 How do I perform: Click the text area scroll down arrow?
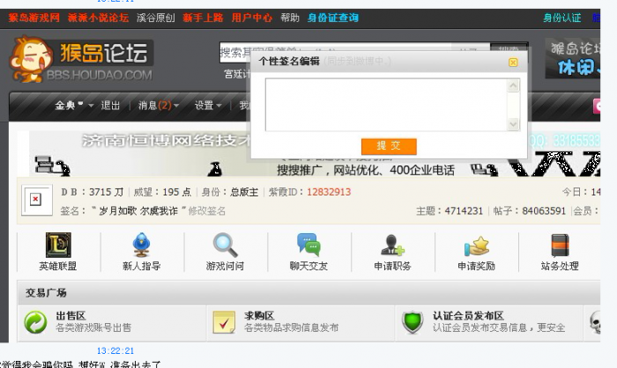513,124
